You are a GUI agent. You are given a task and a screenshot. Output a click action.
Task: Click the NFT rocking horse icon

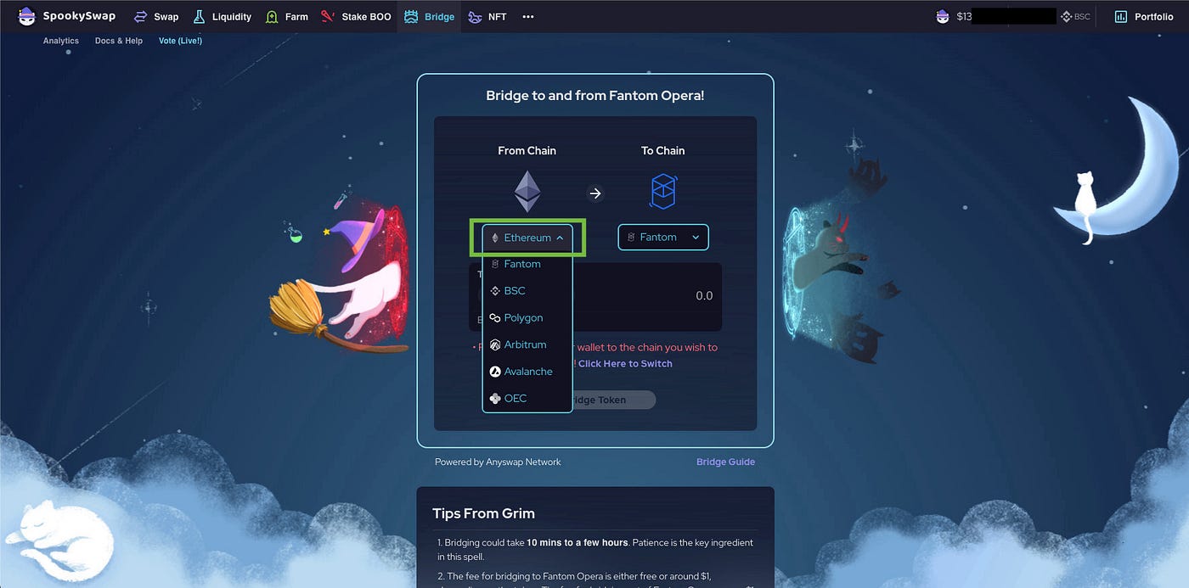click(x=475, y=16)
